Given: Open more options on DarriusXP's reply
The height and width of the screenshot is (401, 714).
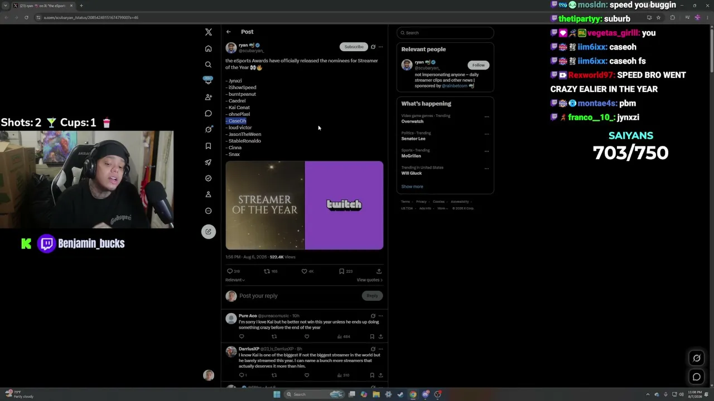Looking at the screenshot, I should pos(381,349).
